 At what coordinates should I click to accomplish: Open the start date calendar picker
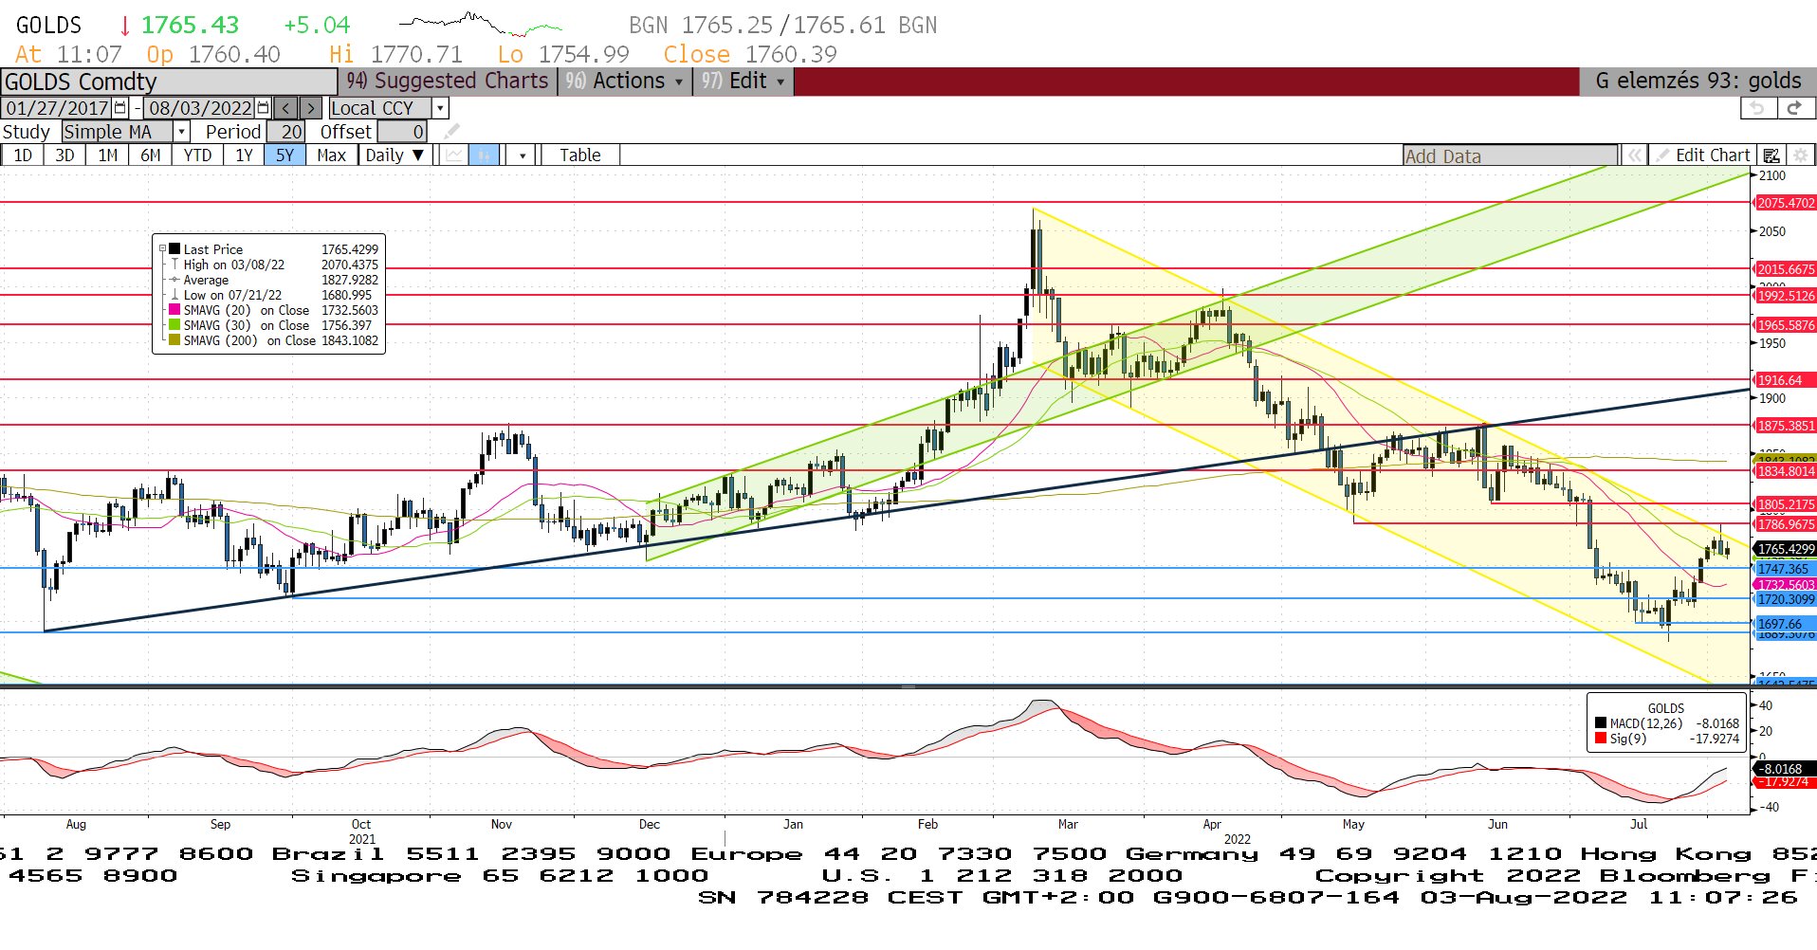[120, 108]
